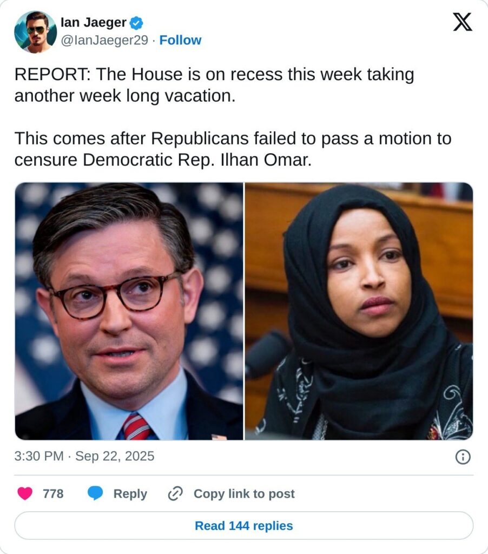
Task: Like the post with heart icon
Action: [25, 493]
